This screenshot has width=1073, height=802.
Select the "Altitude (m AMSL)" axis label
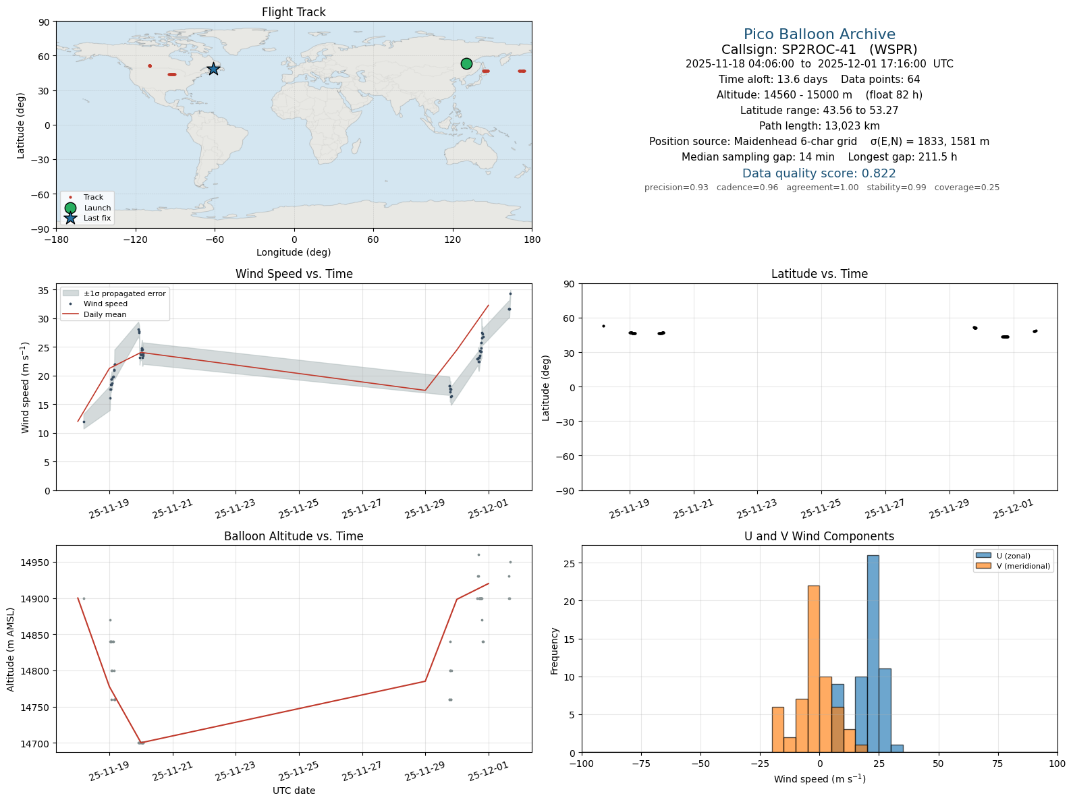click(x=11, y=649)
